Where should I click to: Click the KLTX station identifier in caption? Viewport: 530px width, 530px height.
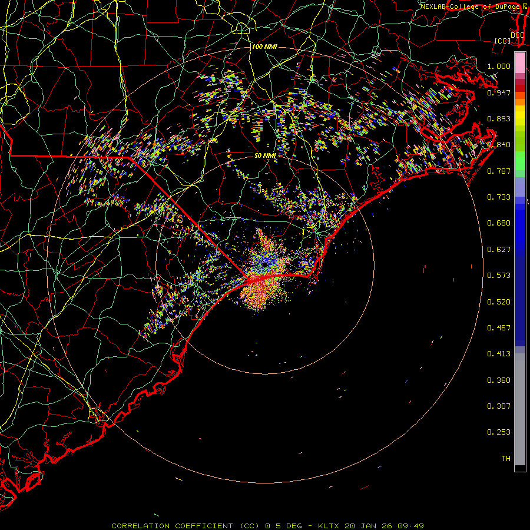pos(329,526)
